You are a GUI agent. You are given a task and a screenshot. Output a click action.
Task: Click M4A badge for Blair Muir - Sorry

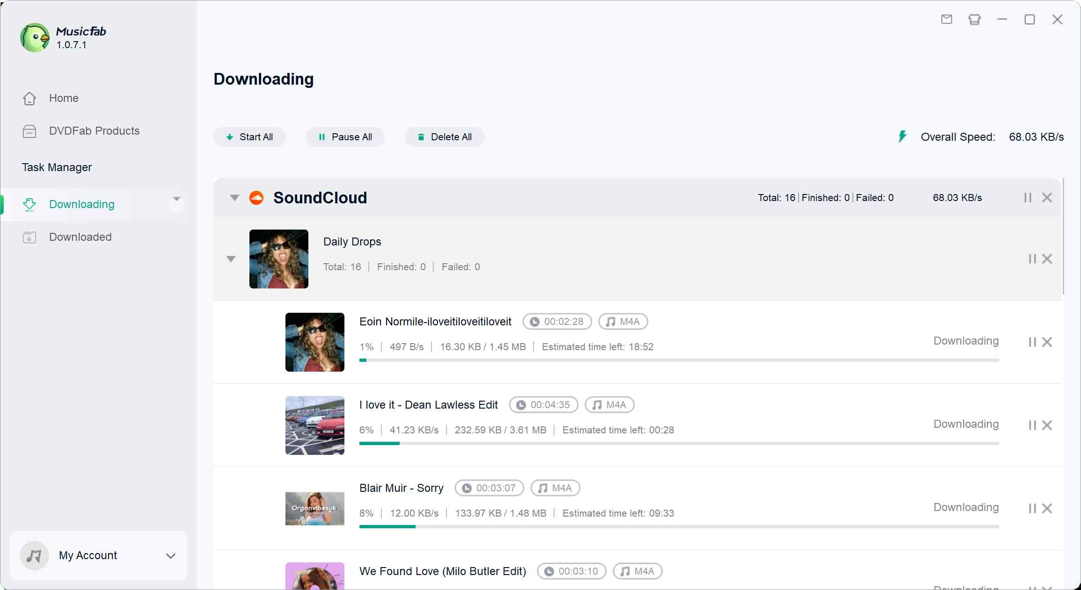(x=555, y=488)
